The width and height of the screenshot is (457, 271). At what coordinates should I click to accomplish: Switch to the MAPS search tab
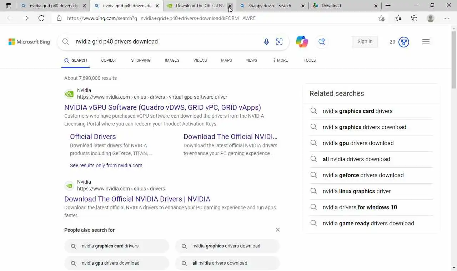tap(226, 60)
